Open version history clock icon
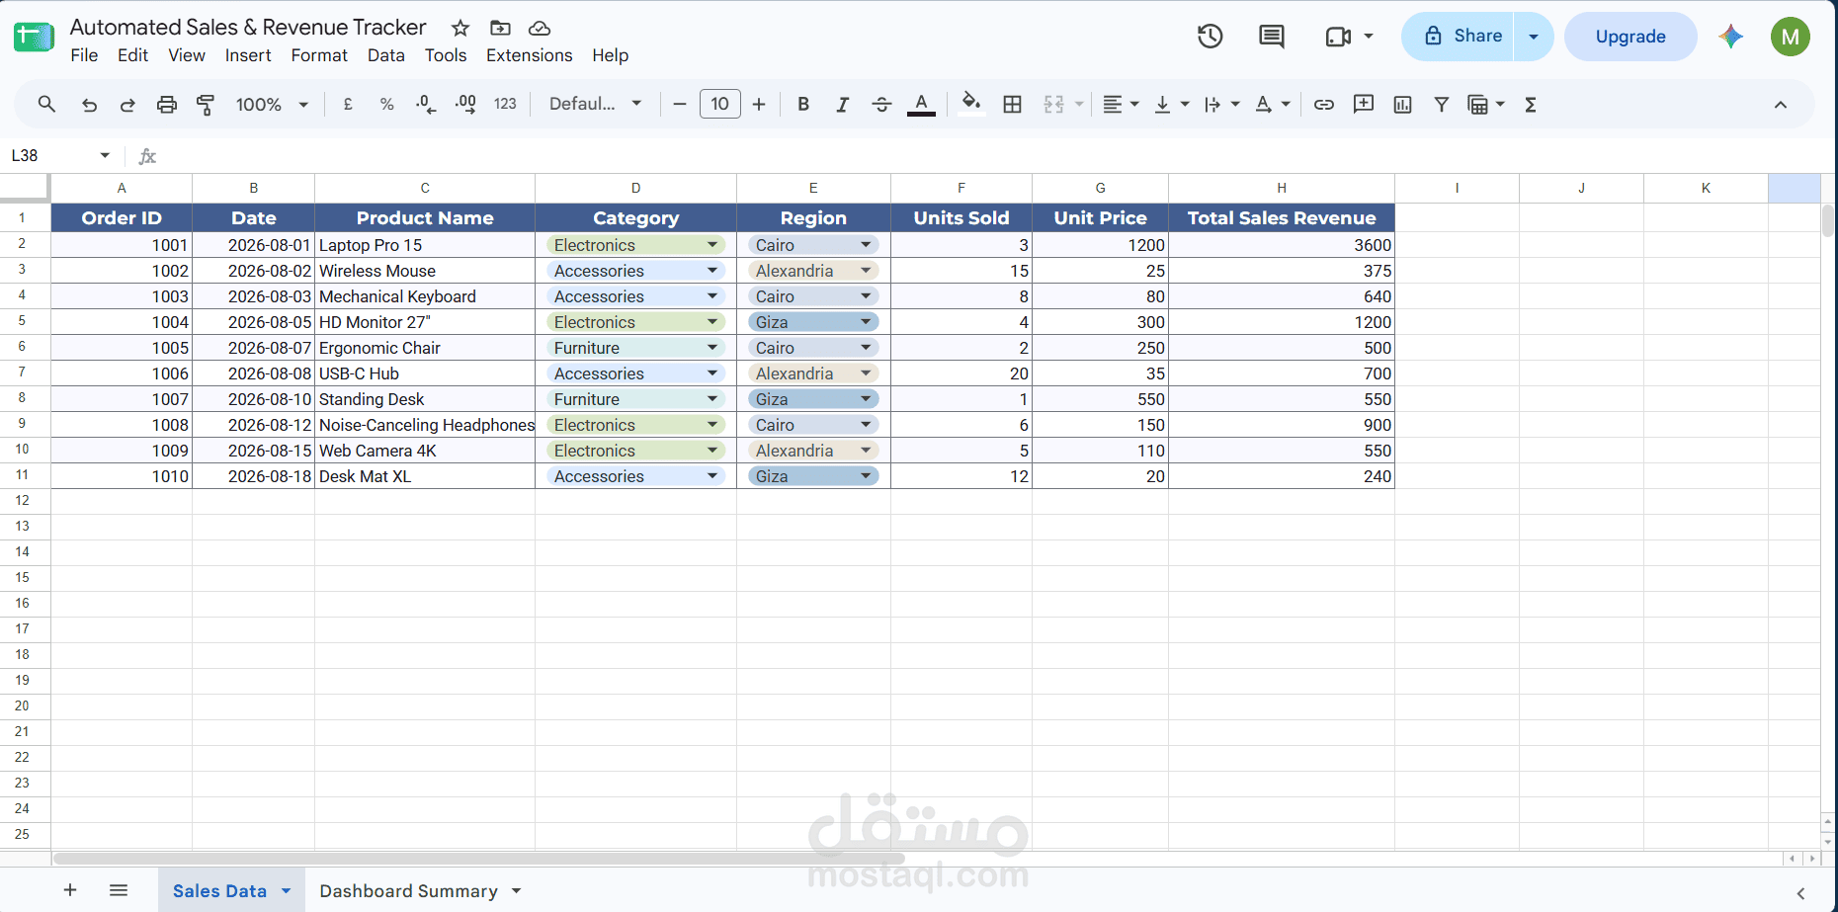Viewport: 1838px width, 912px height. pos(1210,37)
